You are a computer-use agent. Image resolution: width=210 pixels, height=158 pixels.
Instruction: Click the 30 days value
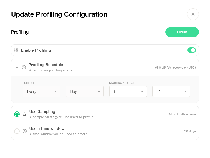(190, 131)
